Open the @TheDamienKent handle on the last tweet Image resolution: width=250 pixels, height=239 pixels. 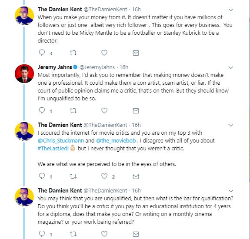tap(105, 190)
